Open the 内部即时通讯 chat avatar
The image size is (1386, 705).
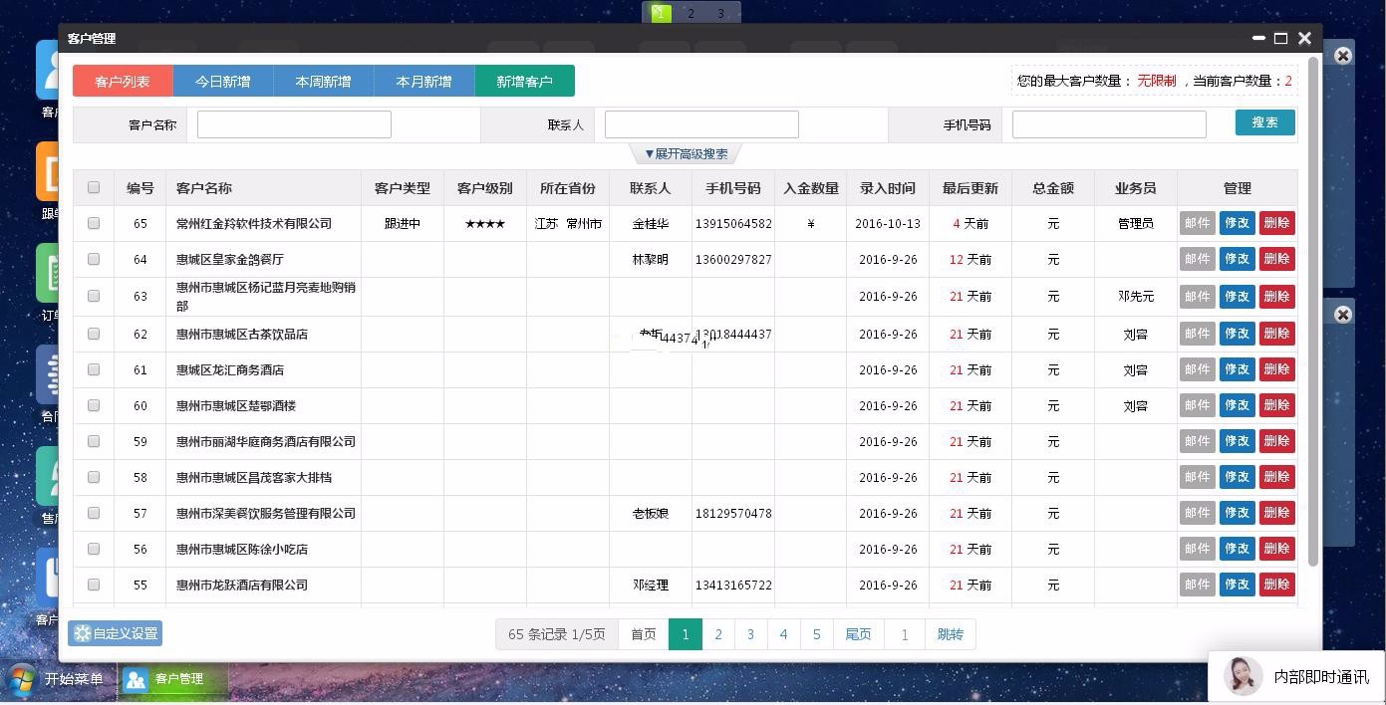(x=1243, y=676)
